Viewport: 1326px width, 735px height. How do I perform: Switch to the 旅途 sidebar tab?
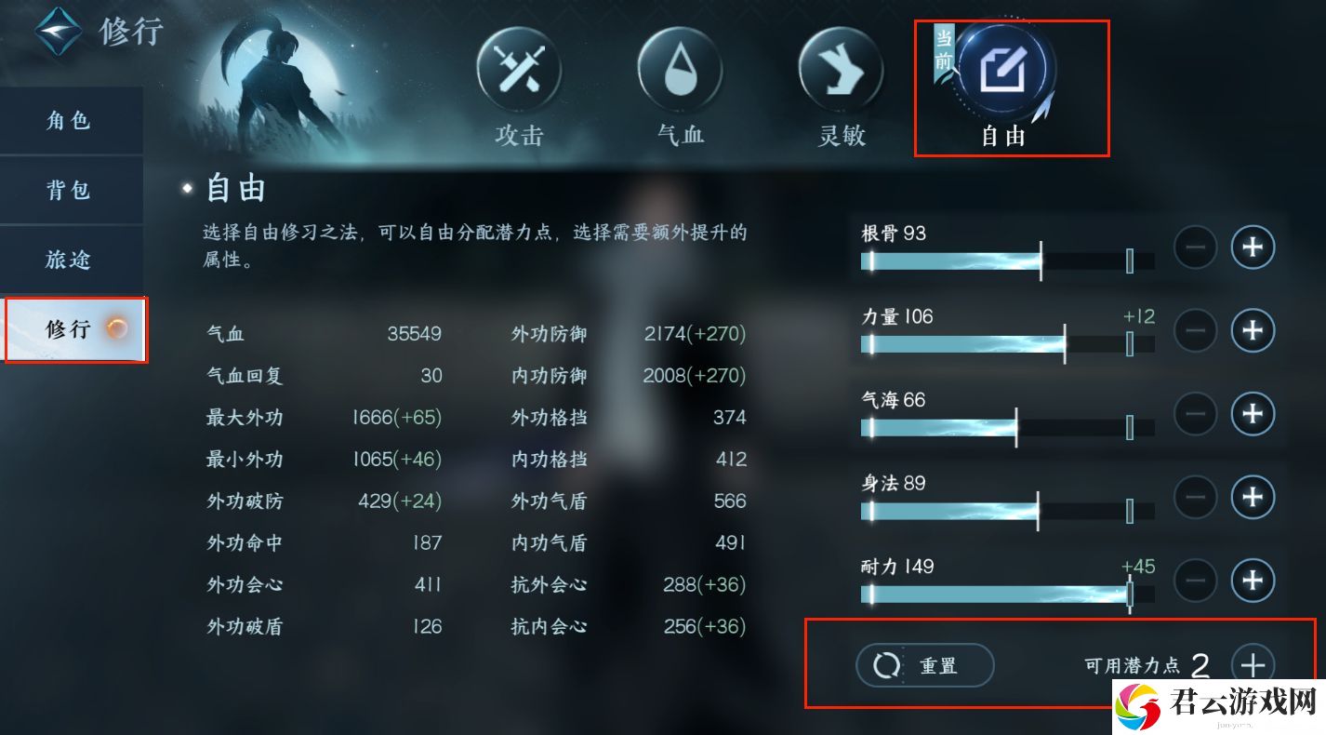tap(72, 260)
